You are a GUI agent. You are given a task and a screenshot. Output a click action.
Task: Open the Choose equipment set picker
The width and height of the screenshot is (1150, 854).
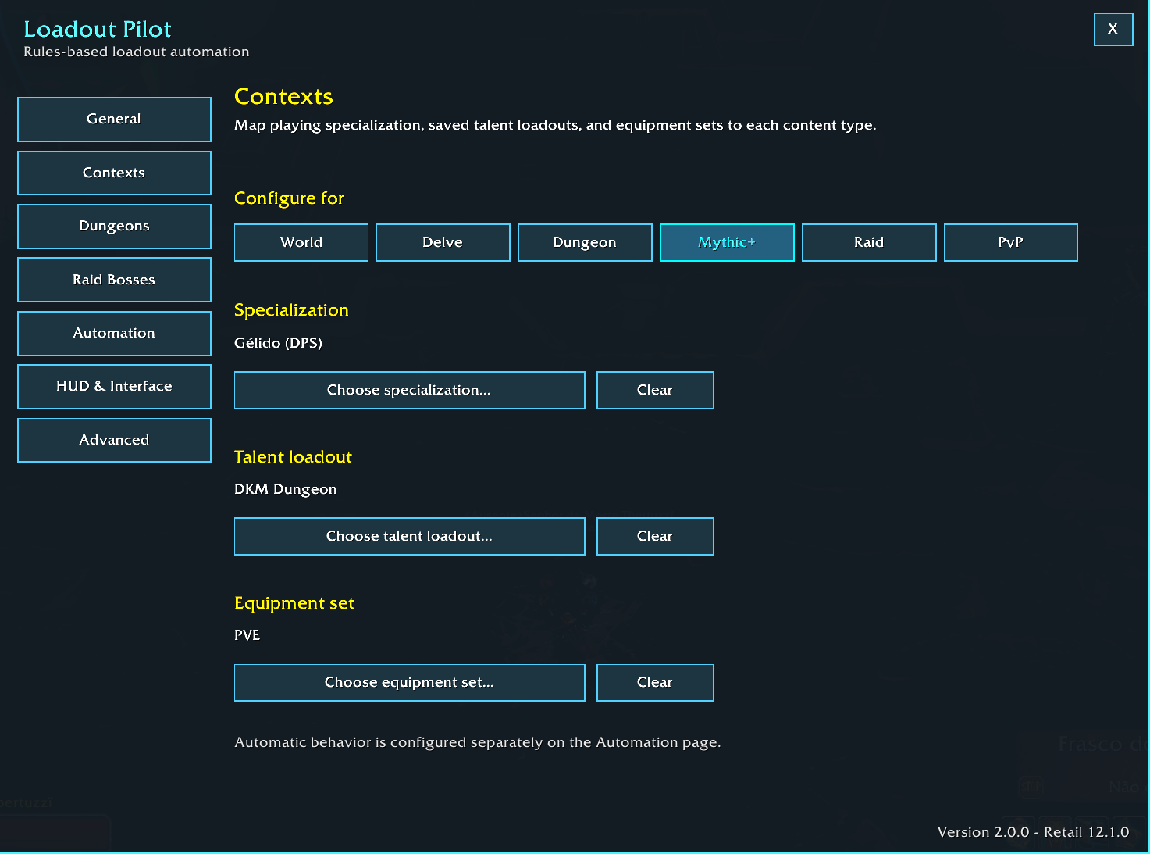pos(410,683)
